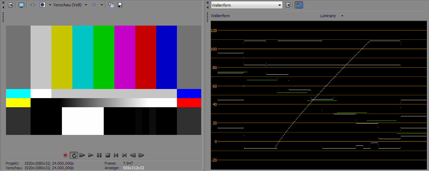Image resolution: width=429 pixels, height=171 pixels.
Task: Toggle Update Scopes While Playing button
Action: pos(299,5)
